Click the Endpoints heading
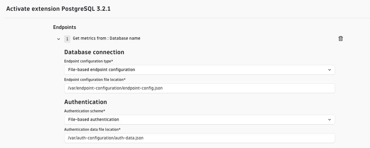The width and height of the screenshot is (370, 148). click(x=65, y=27)
